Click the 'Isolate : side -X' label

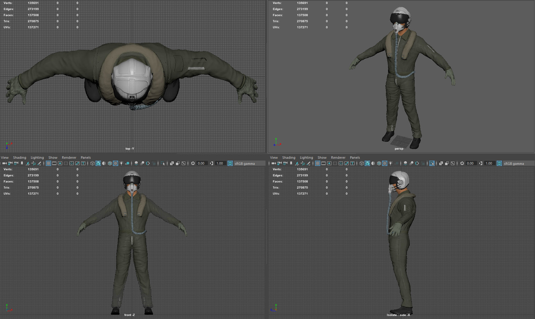pos(398,315)
